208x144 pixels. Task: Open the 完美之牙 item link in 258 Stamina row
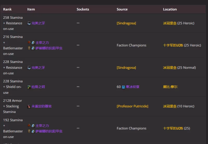[x=38, y=23]
